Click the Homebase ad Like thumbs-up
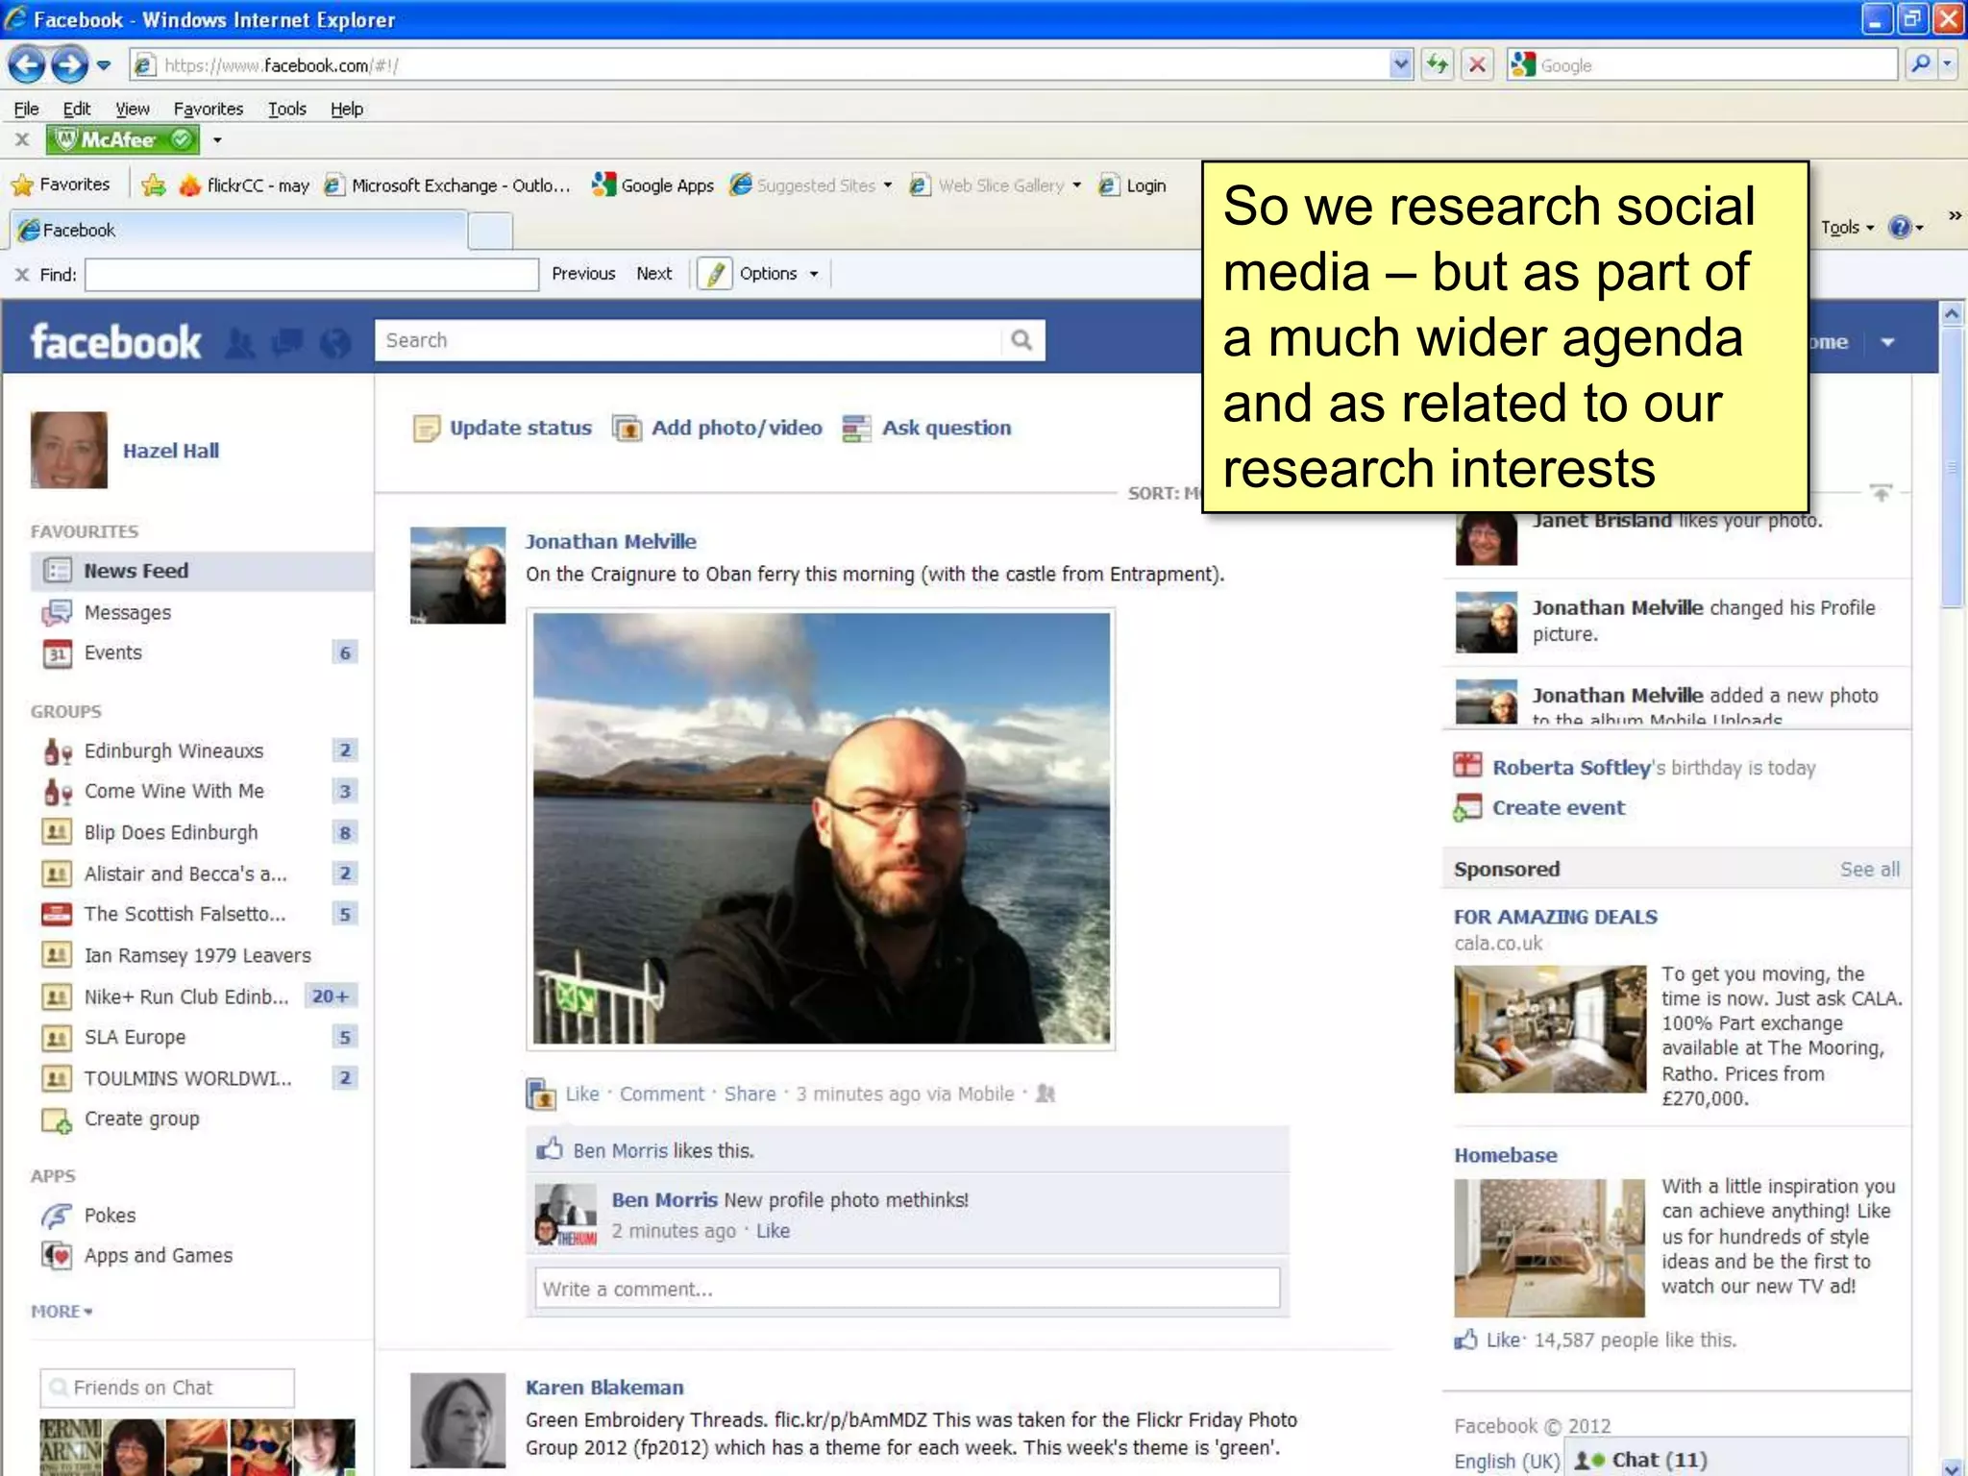Viewport: 1968px width, 1476px height. pyautogui.click(x=1465, y=1340)
